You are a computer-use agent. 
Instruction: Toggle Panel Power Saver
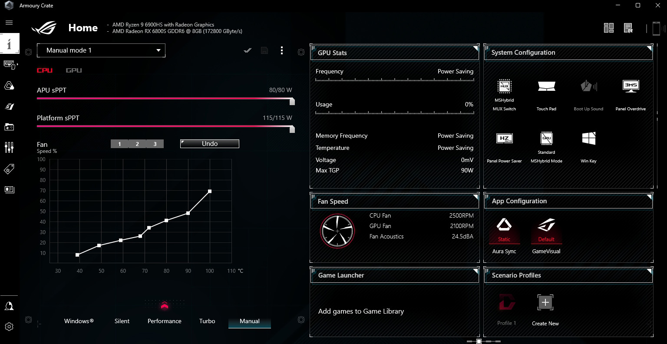504,139
